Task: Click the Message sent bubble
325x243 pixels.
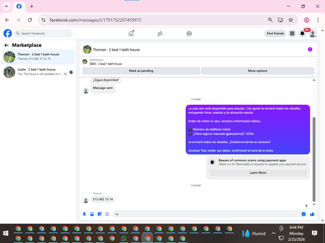Action: point(103,88)
